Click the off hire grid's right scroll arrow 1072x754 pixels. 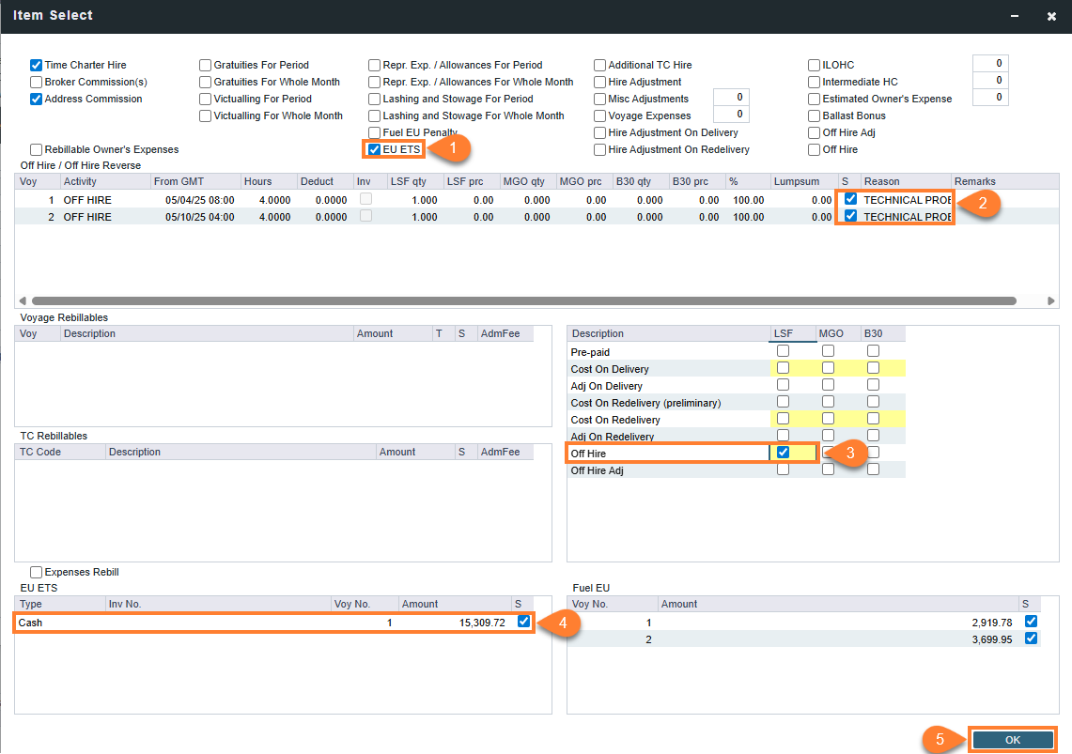1050,301
